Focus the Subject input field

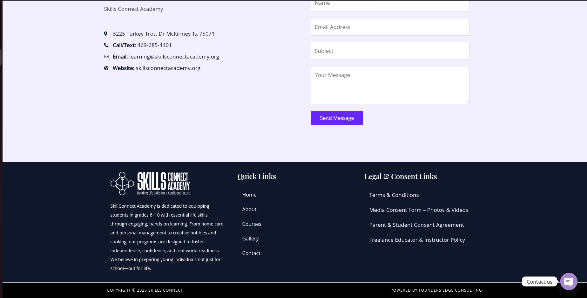[390, 51]
